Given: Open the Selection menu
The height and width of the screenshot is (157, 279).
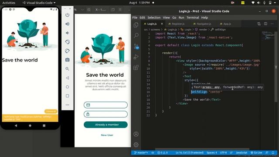Looking at the screenshot, I should pos(154,17).
